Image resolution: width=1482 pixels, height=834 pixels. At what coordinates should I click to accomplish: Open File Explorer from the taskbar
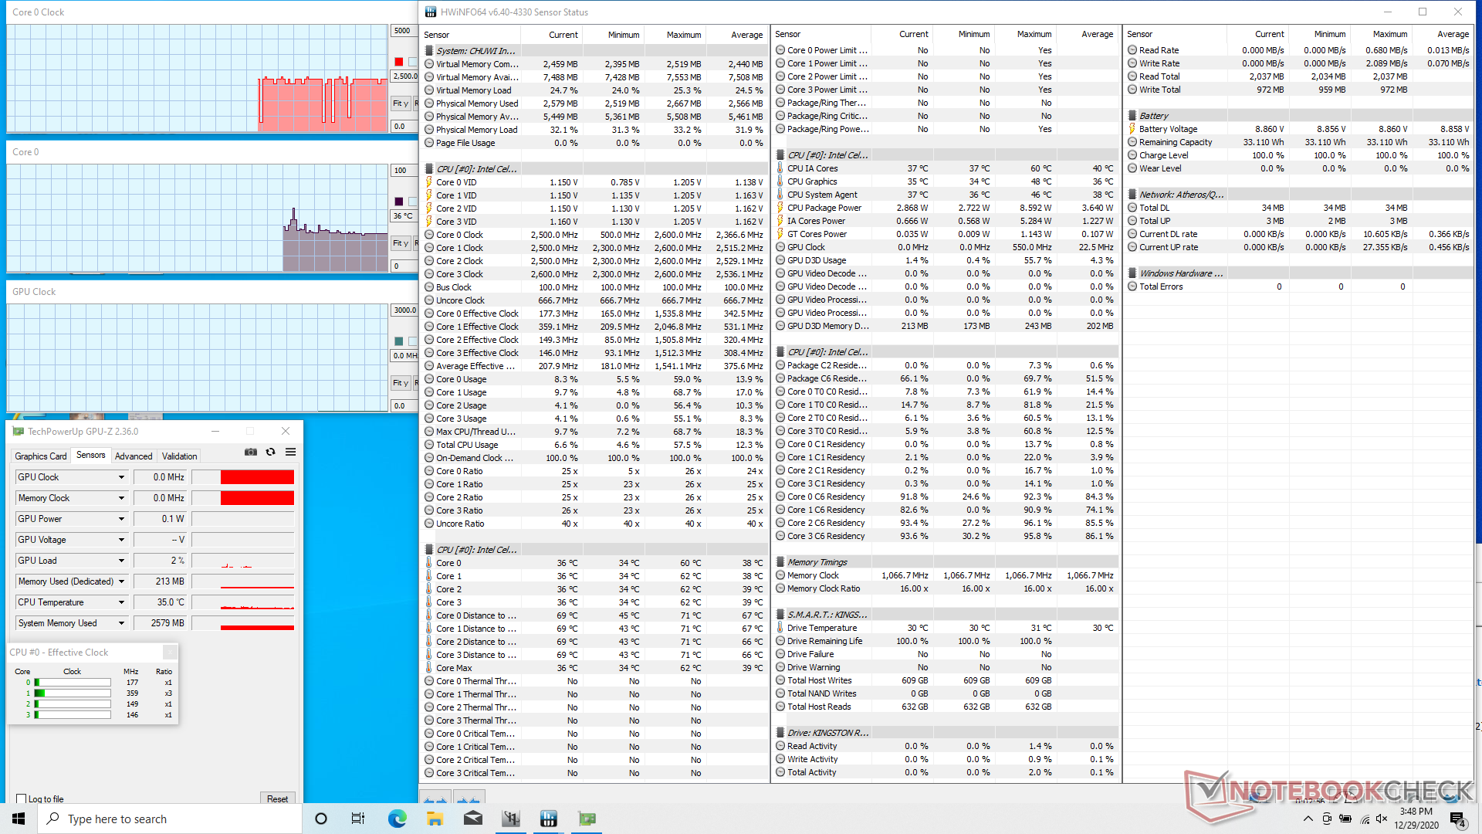(435, 819)
